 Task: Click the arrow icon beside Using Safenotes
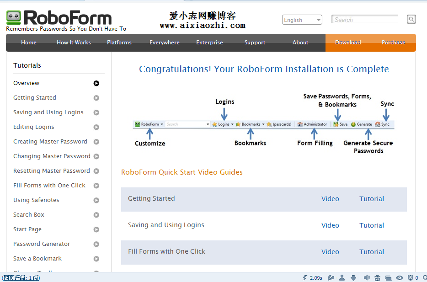click(x=96, y=200)
